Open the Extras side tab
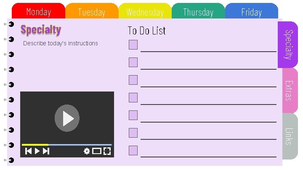The width and height of the screenshot is (303, 170). coord(288,90)
